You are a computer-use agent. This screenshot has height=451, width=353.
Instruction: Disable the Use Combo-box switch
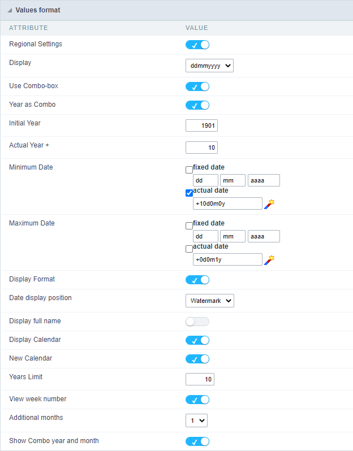click(197, 86)
